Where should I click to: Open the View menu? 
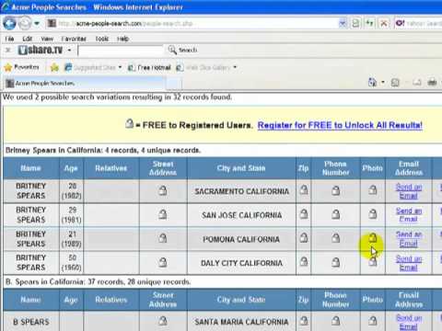coord(47,39)
